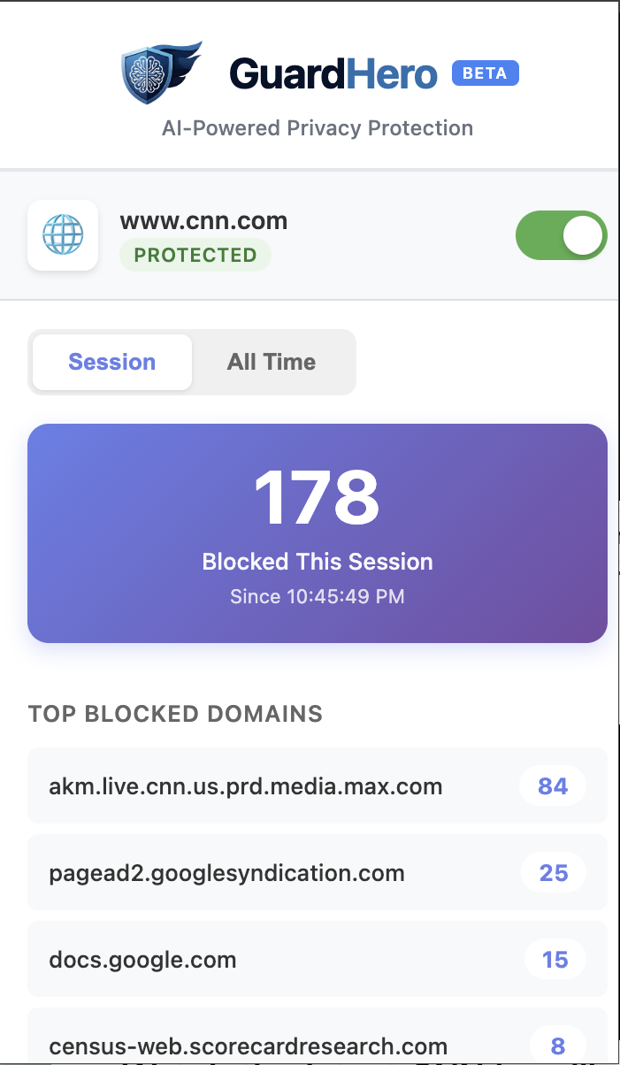
Task: Click the www.cnn.com site name
Action: point(205,220)
